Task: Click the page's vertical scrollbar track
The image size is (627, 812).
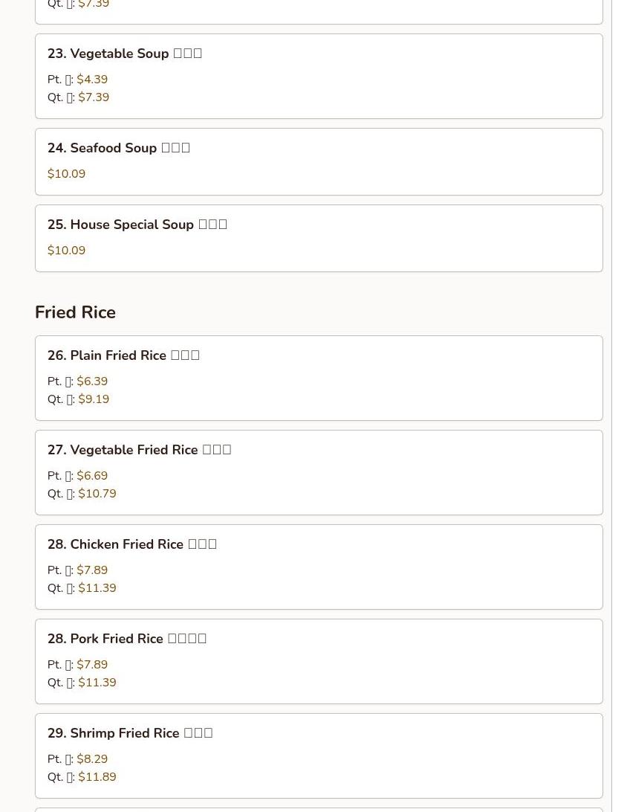Action: pos(620,406)
